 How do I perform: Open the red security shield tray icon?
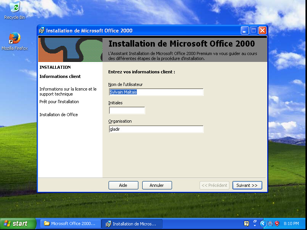click(277, 224)
